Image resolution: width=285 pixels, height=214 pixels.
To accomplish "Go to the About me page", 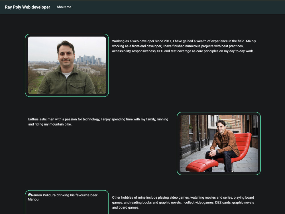I will pos(64,7).
